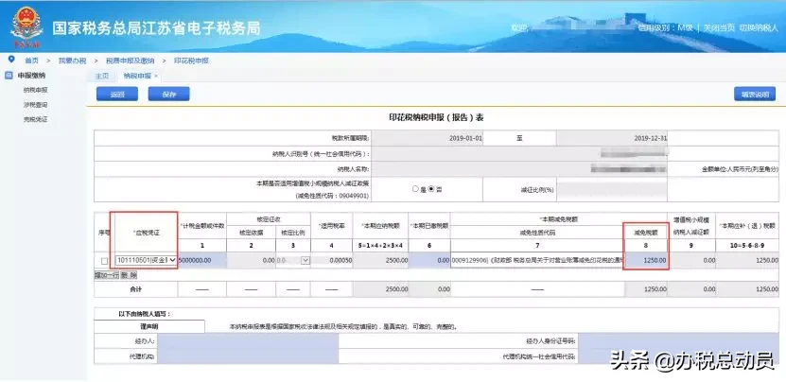Viewport: 786px width, 382px height.
Task: Click the period end date 2019-12-31
Action: coord(650,138)
